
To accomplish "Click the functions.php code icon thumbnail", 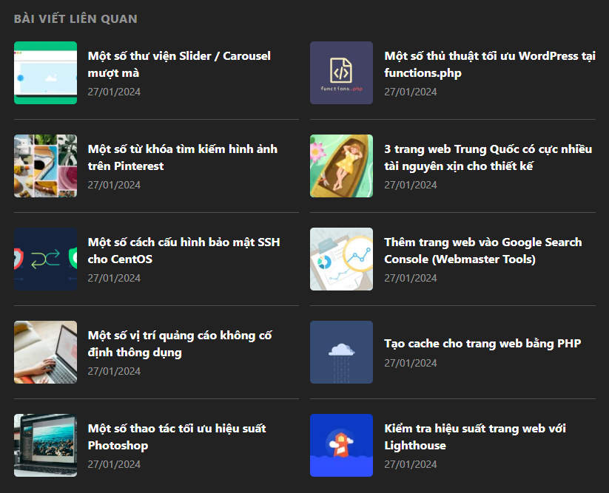I will [x=341, y=73].
